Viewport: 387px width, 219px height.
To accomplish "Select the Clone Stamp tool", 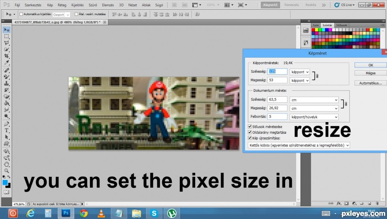I will [6, 83].
